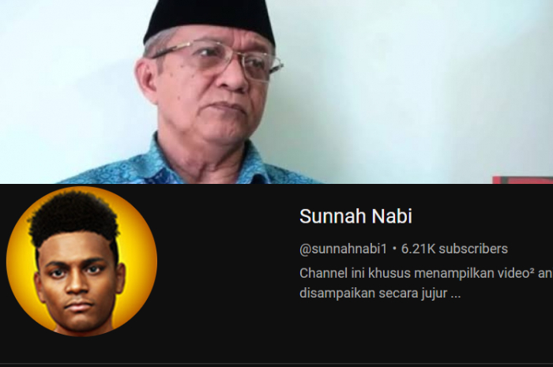Viewport: 553px width, 367px height.
Task: Click 'disampaikan secara jujur' description text
Action: pos(373,293)
